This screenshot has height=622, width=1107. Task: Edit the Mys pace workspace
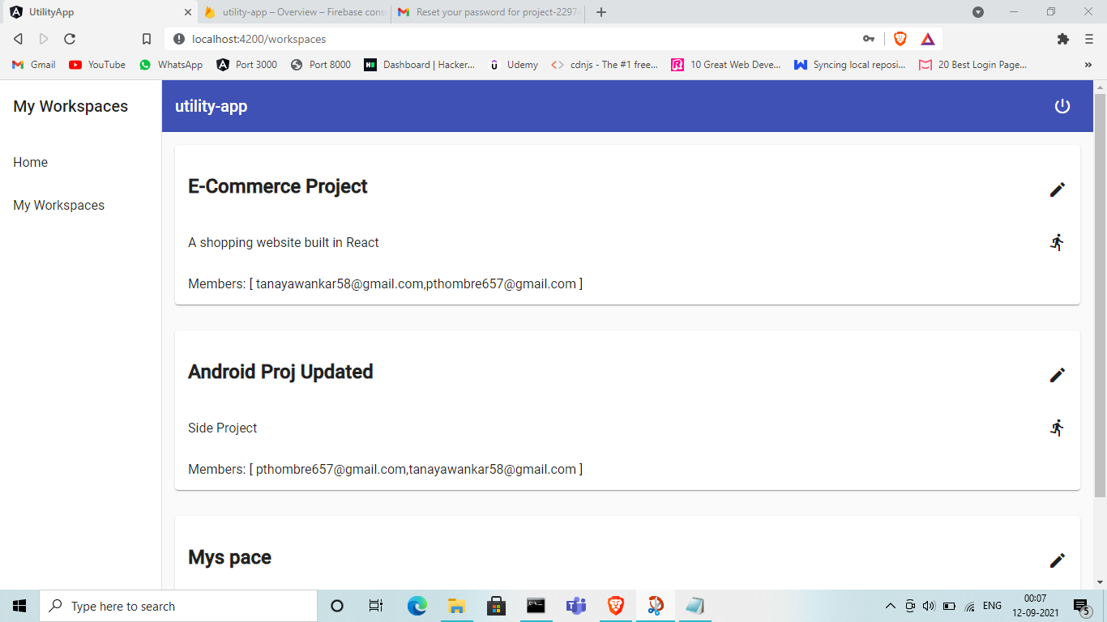click(1058, 560)
